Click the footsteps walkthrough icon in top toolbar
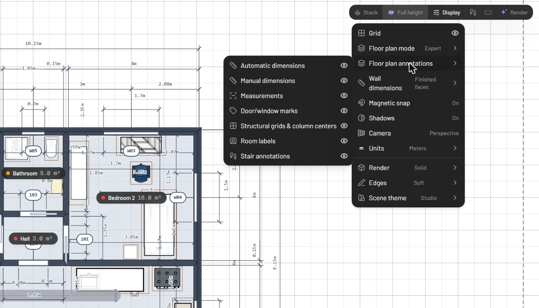 (x=473, y=12)
